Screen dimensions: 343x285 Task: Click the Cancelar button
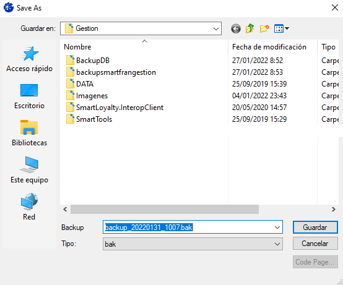tap(315, 244)
